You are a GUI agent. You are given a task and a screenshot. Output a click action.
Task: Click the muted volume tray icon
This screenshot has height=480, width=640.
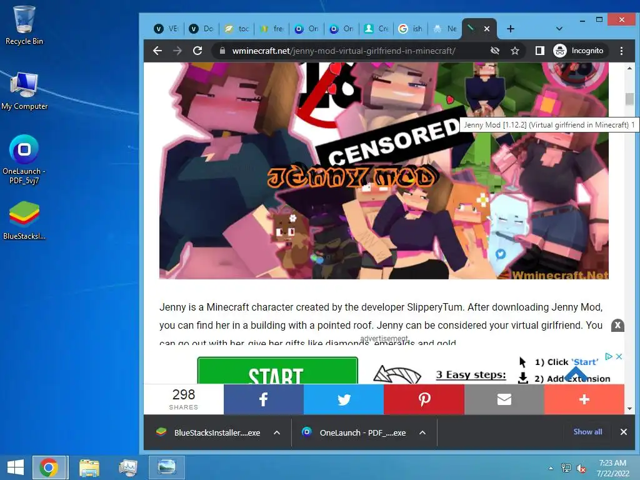tap(581, 468)
